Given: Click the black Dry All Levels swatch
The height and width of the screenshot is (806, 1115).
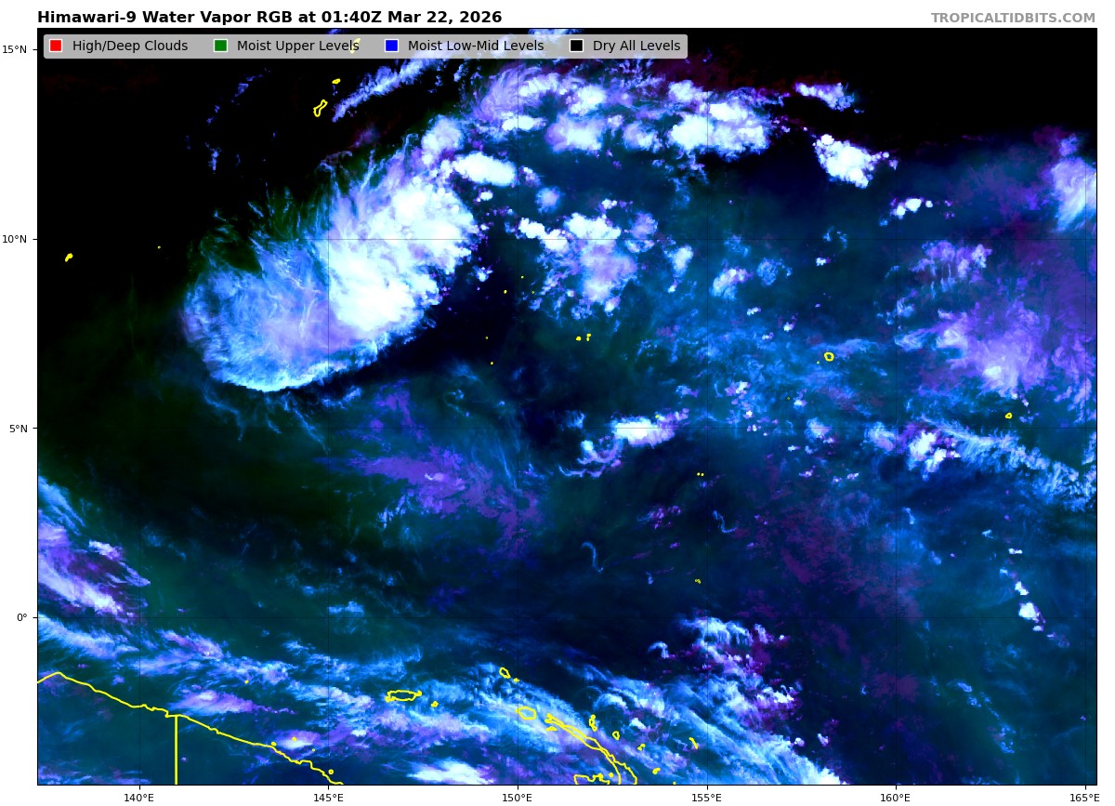Looking at the screenshot, I should (x=576, y=46).
